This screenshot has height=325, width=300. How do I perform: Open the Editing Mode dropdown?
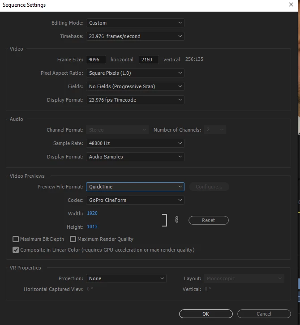point(135,23)
